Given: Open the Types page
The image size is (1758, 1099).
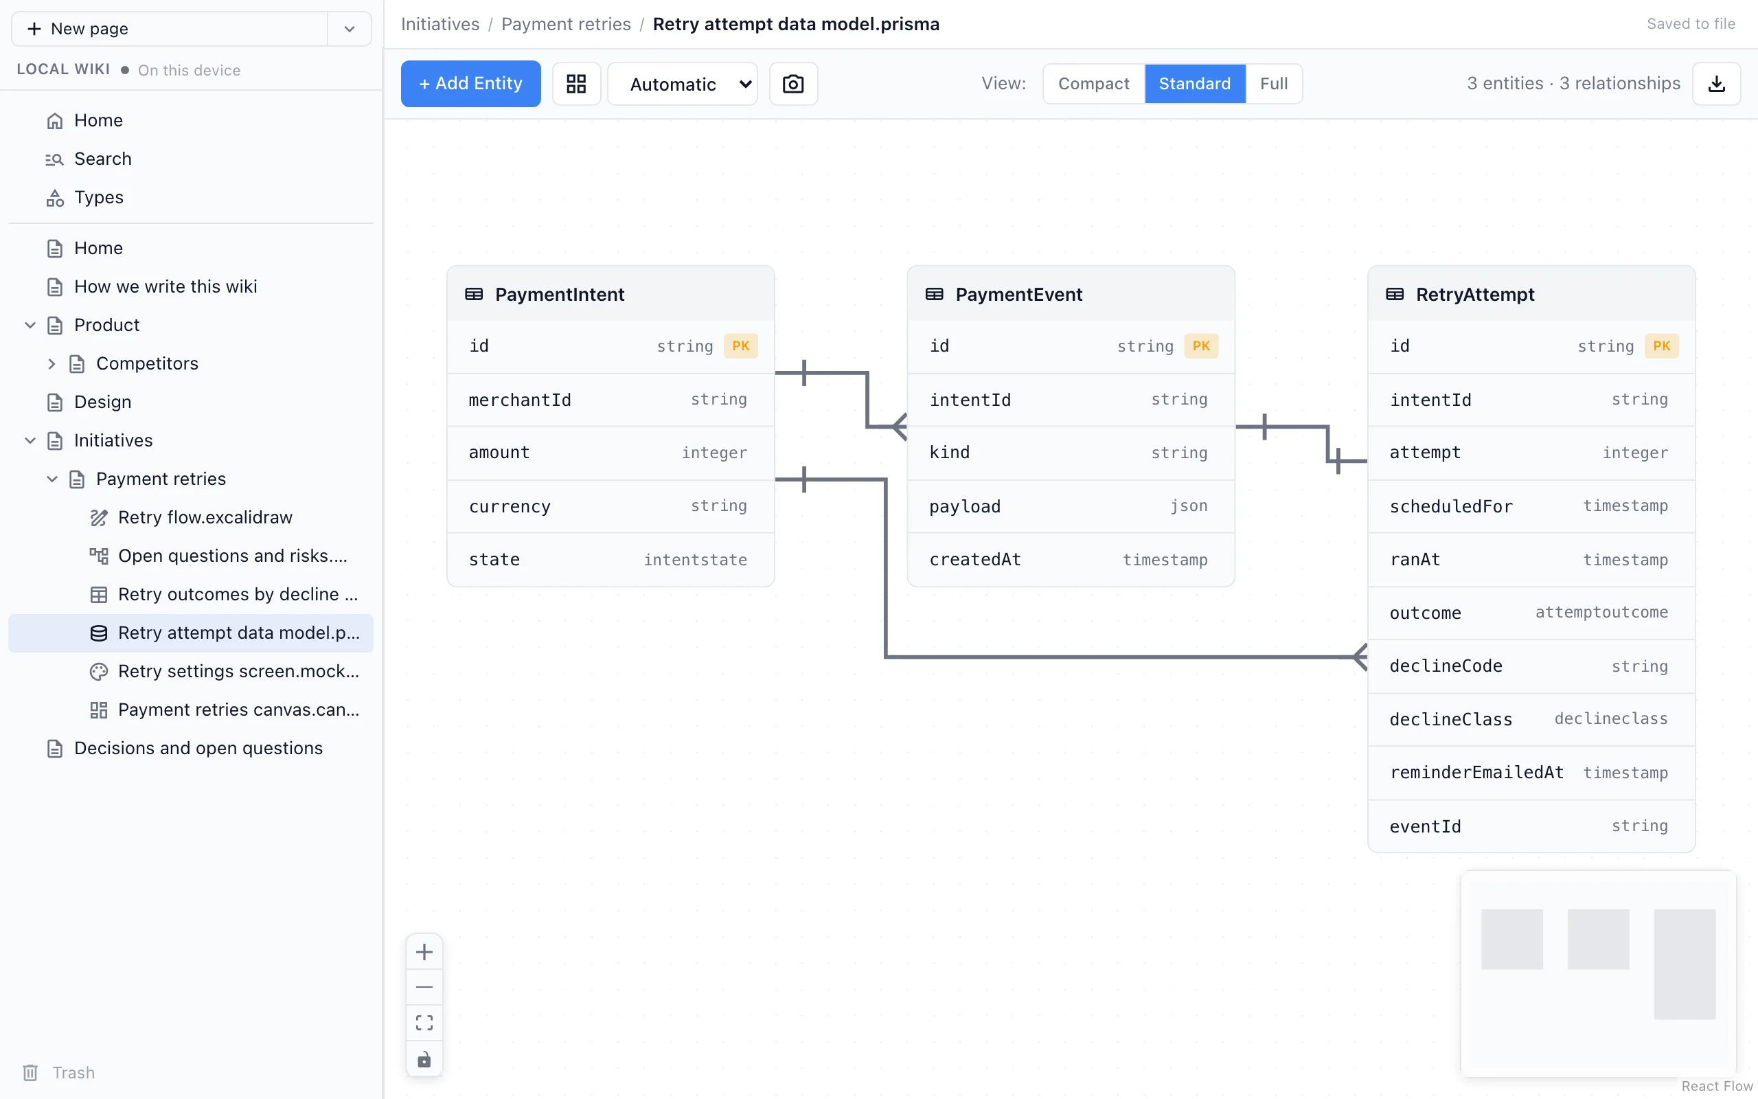Looking at the screenshot, I should coord(190,197).
